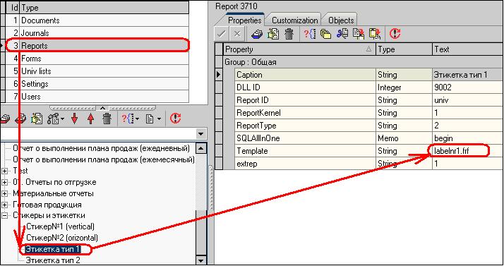
Task: Click the Template value labelnr1.frf cell
Action: click(467, 151)
